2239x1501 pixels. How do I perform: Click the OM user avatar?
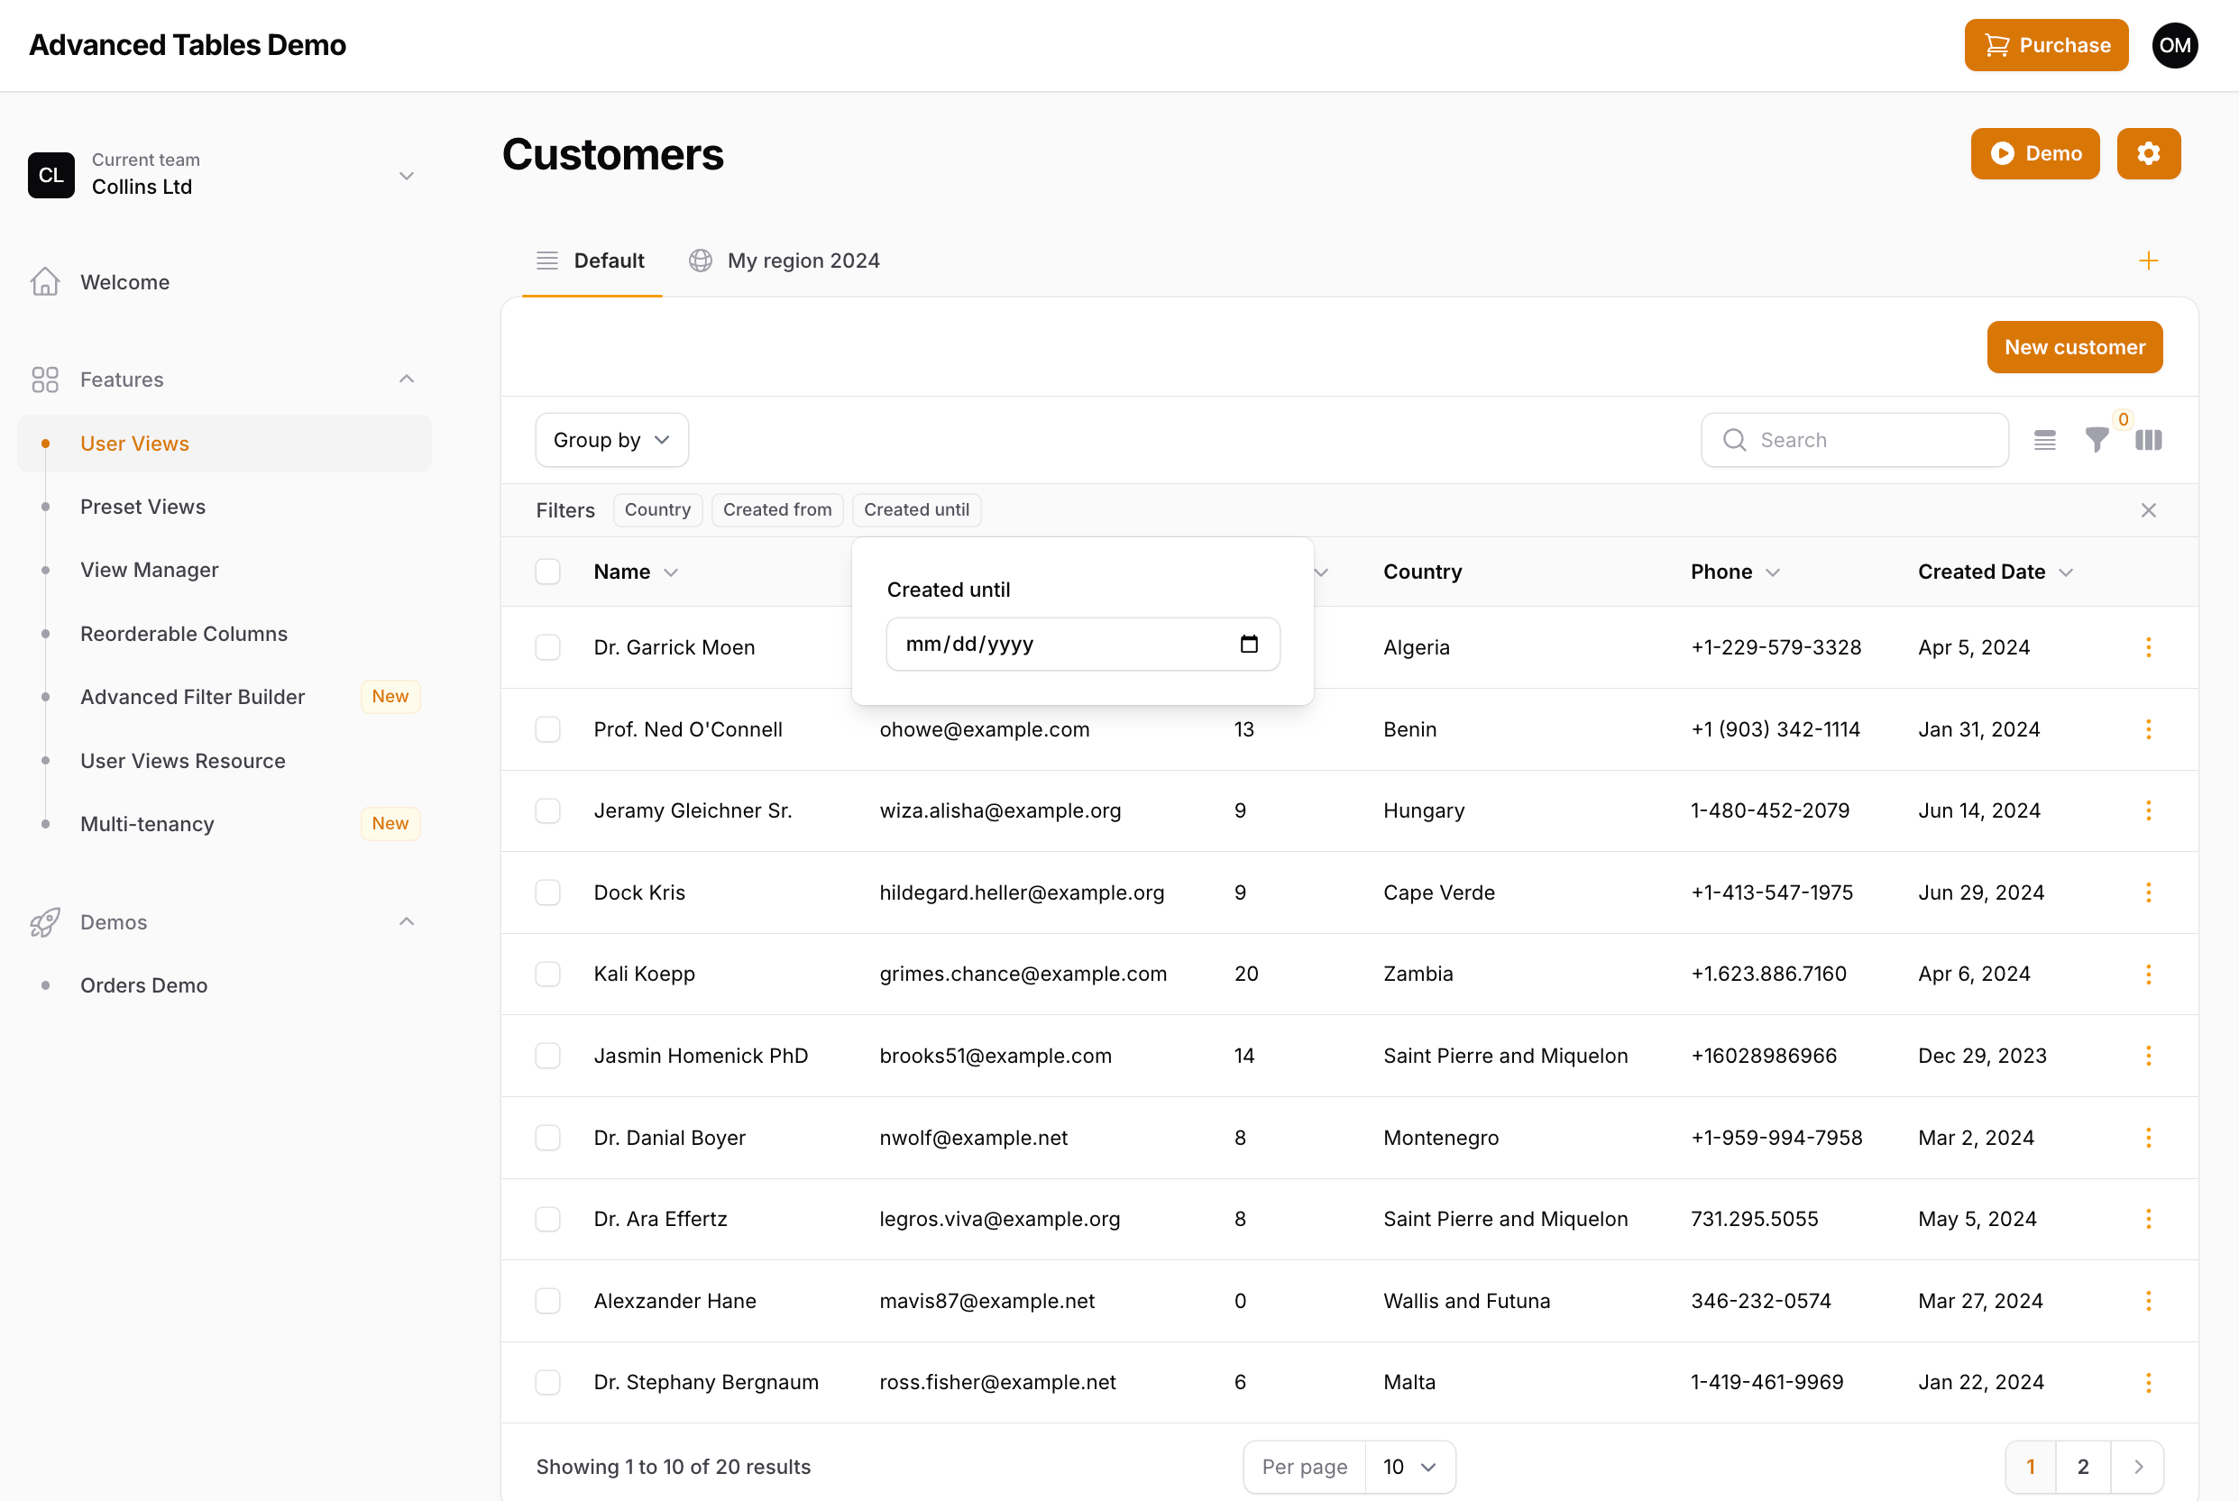(x=2174, y=45)
